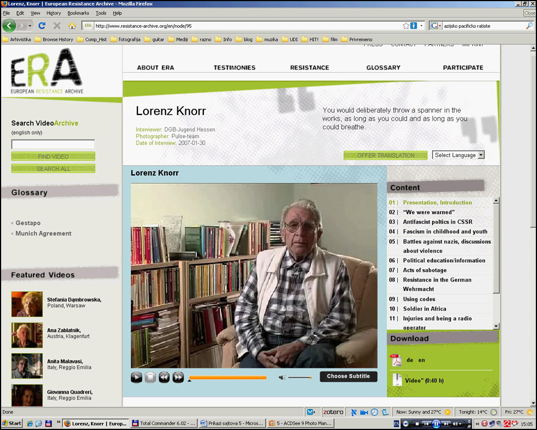Click the Search VideoArchive text field
This screenshot has height=430, width=537.
pos(53,144)
